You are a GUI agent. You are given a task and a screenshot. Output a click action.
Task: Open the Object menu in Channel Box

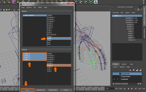click(x=127, y=13)
